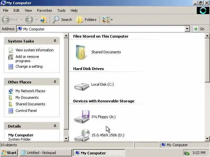Click Change a setting link
Viewport: 210px width, 157px height.
point(29,66)
